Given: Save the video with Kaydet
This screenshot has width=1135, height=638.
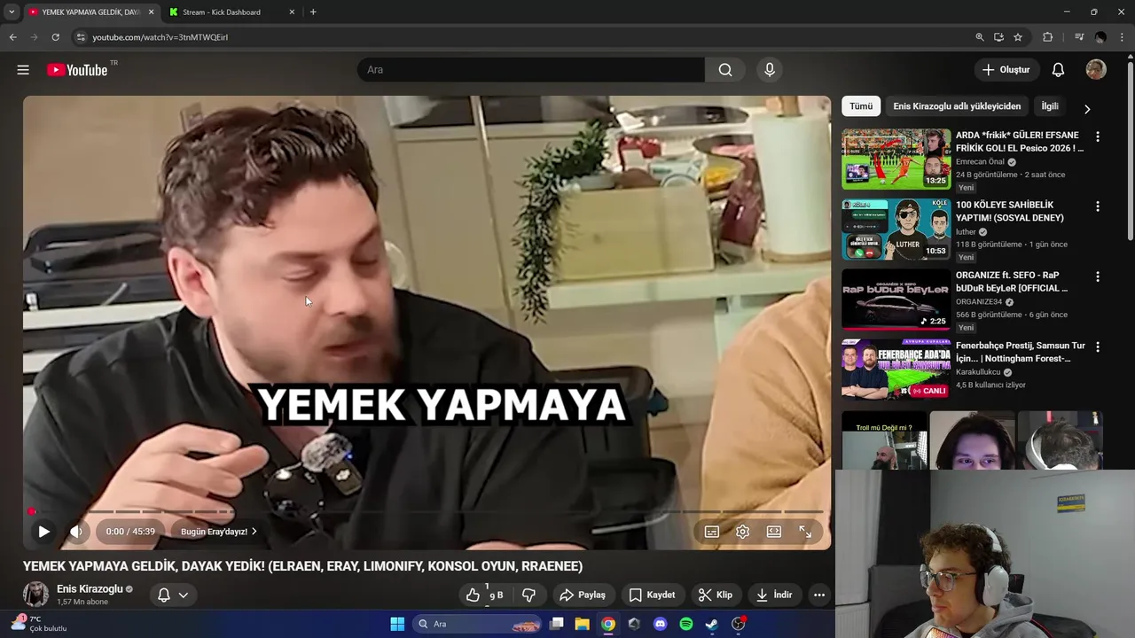Looking at the screenshot, I should (x=652, y=595).
